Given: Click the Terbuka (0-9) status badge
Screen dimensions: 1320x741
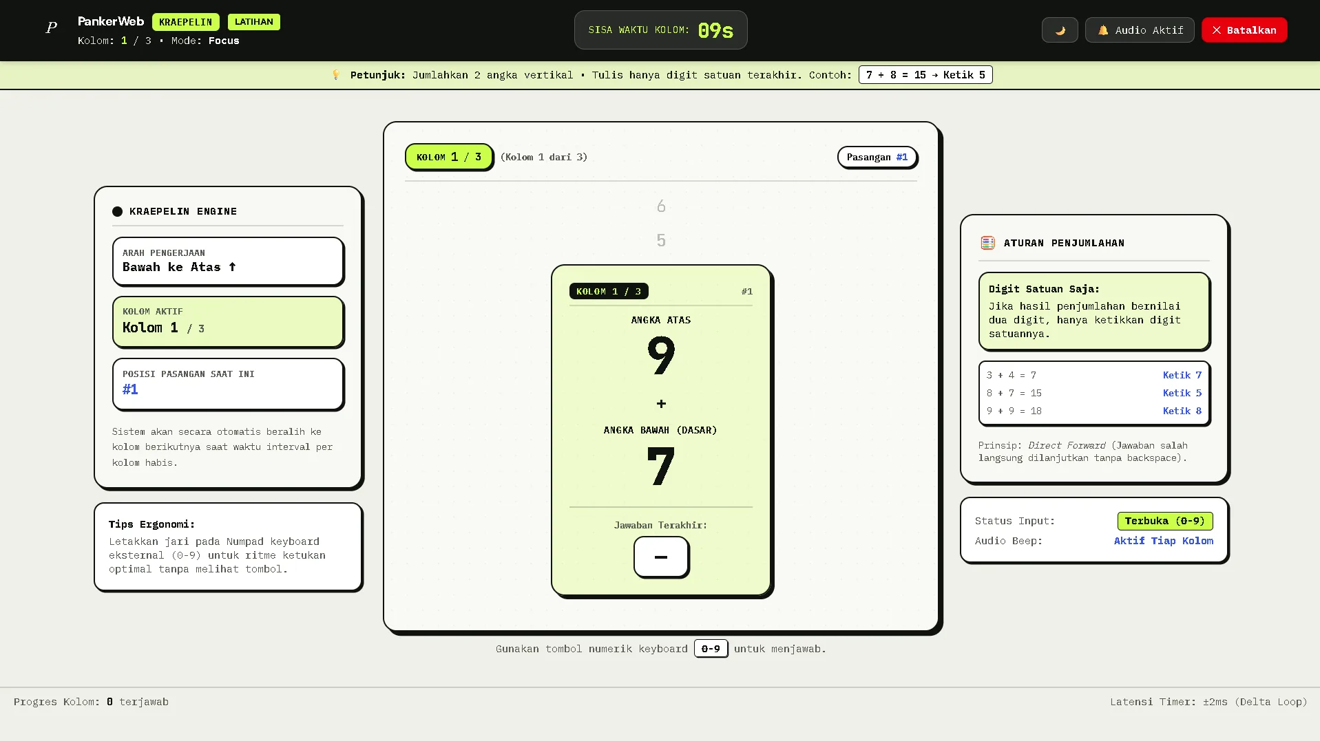Looking at the screenshot, I should [x=1165, y=522].
